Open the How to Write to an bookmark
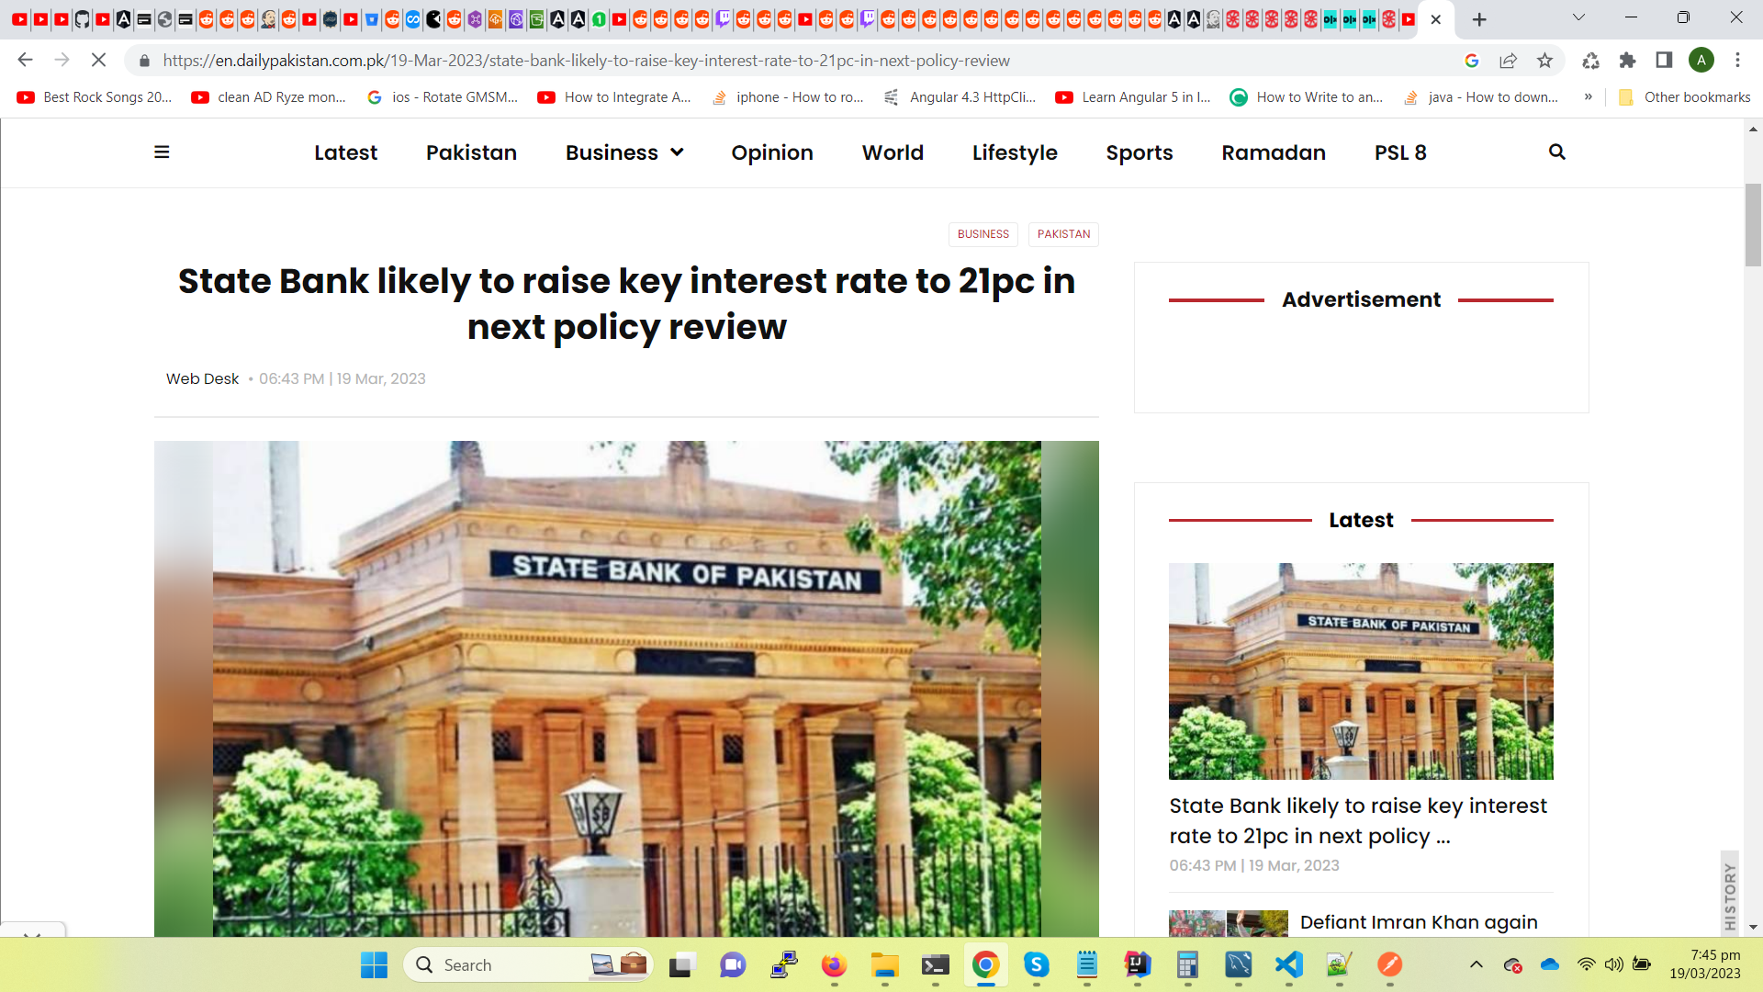 (x=1307, y=97)
